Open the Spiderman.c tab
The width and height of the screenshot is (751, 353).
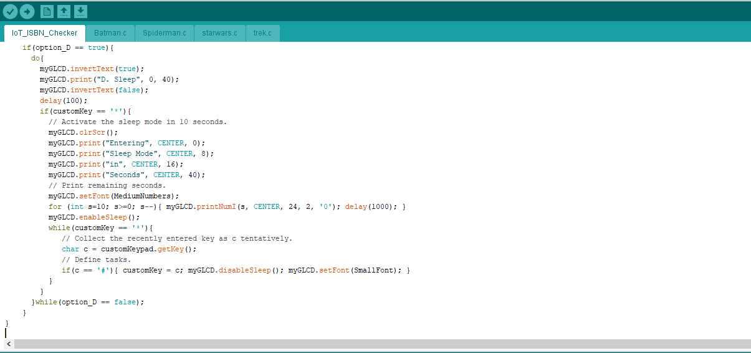(x=165, y=33)
